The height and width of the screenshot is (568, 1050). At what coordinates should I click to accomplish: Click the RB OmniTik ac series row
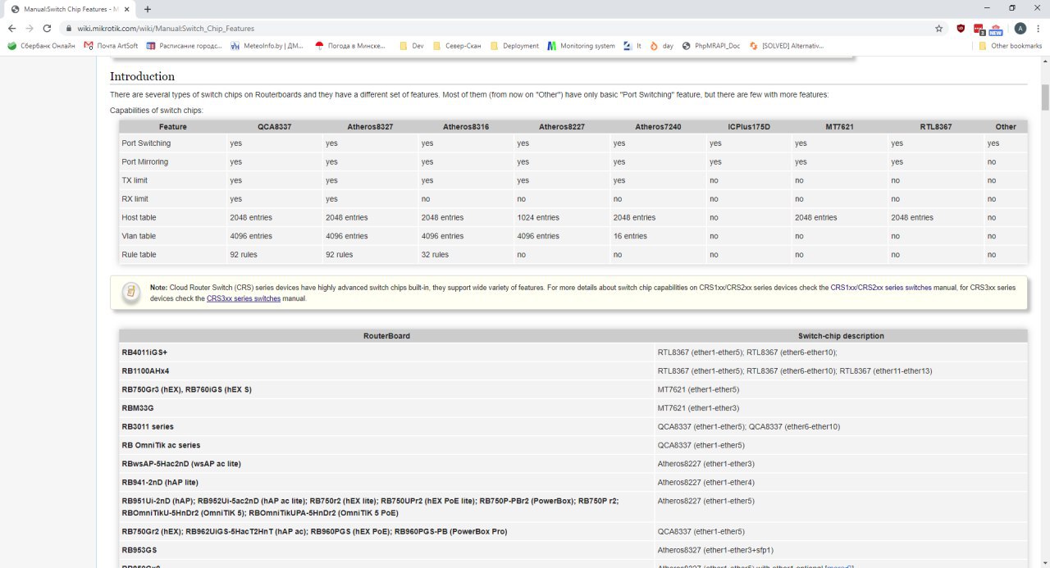click(573, 445)
